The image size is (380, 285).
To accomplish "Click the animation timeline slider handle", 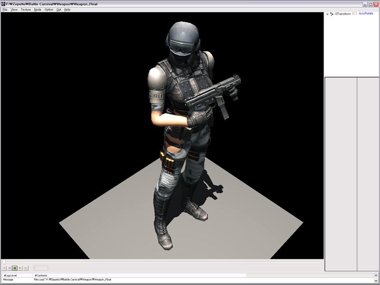I will tap(4, 262).
